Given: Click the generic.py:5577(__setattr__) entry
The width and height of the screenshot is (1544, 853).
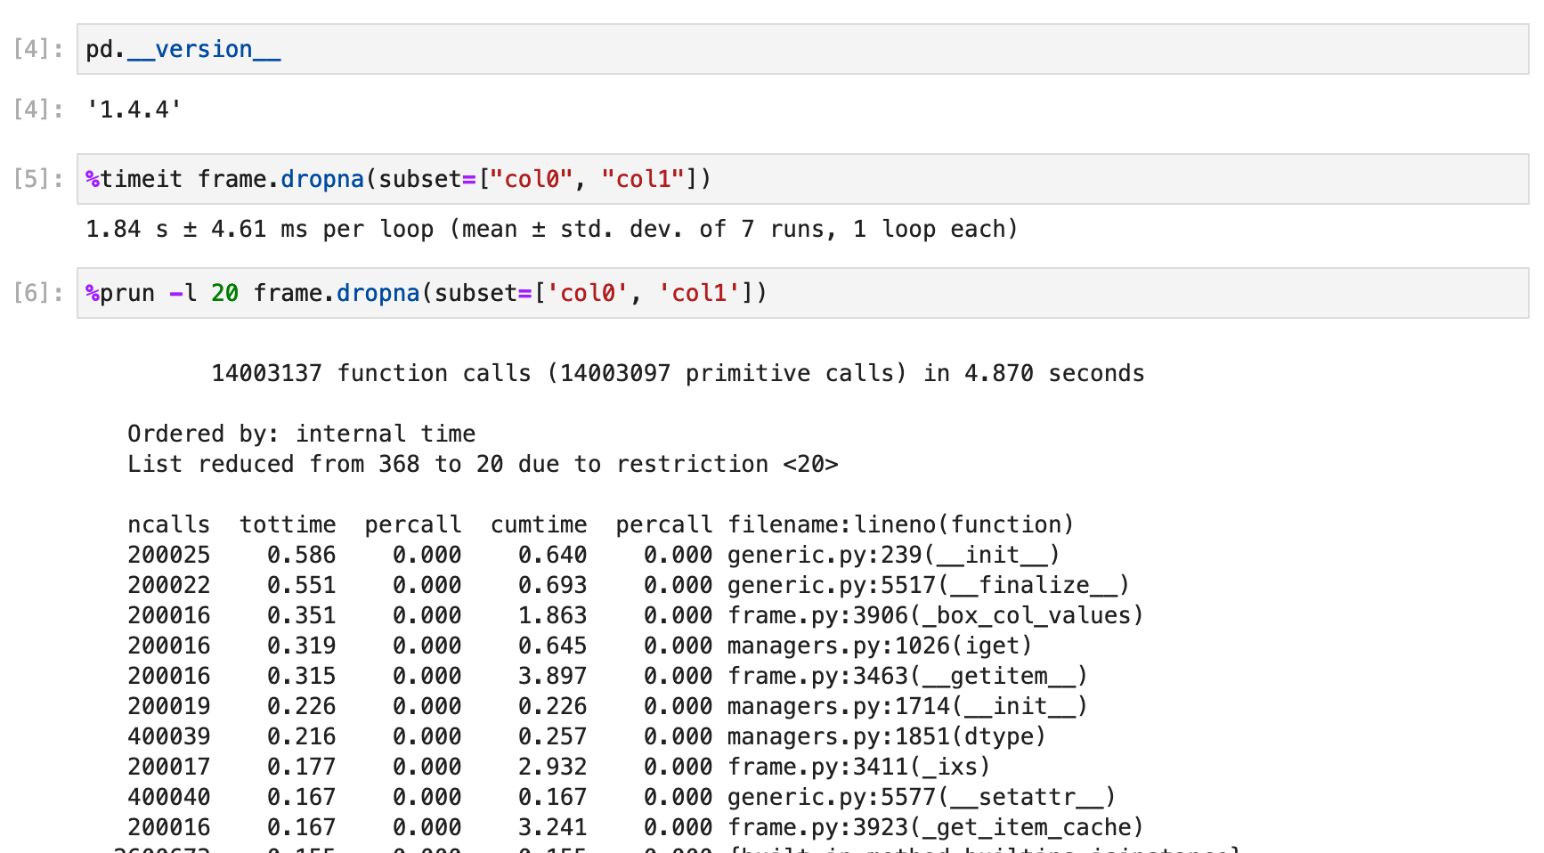Looking at the screenshot, I should (922, 797).
